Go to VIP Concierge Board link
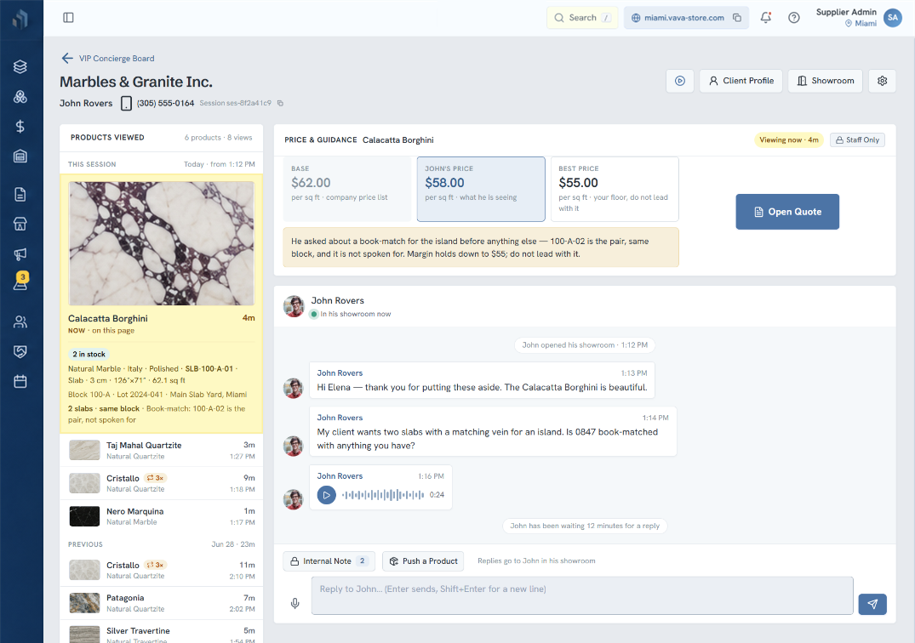The image size is (915, 643). [117, 59]
